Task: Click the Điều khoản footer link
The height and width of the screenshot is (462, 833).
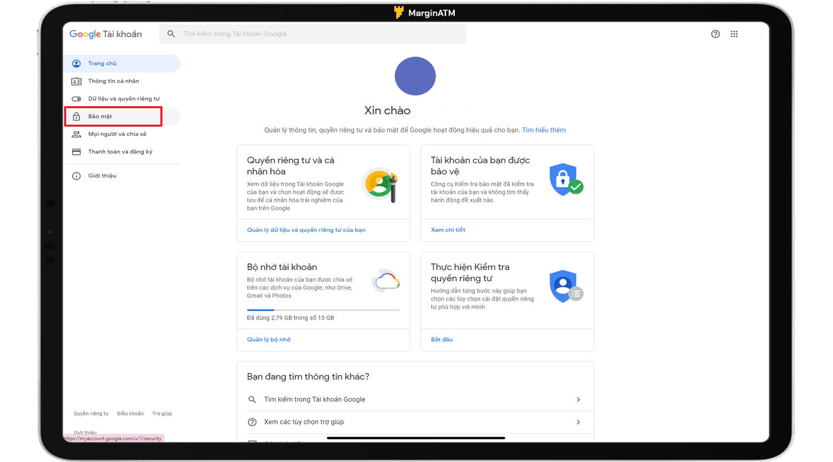Action: 130,414
